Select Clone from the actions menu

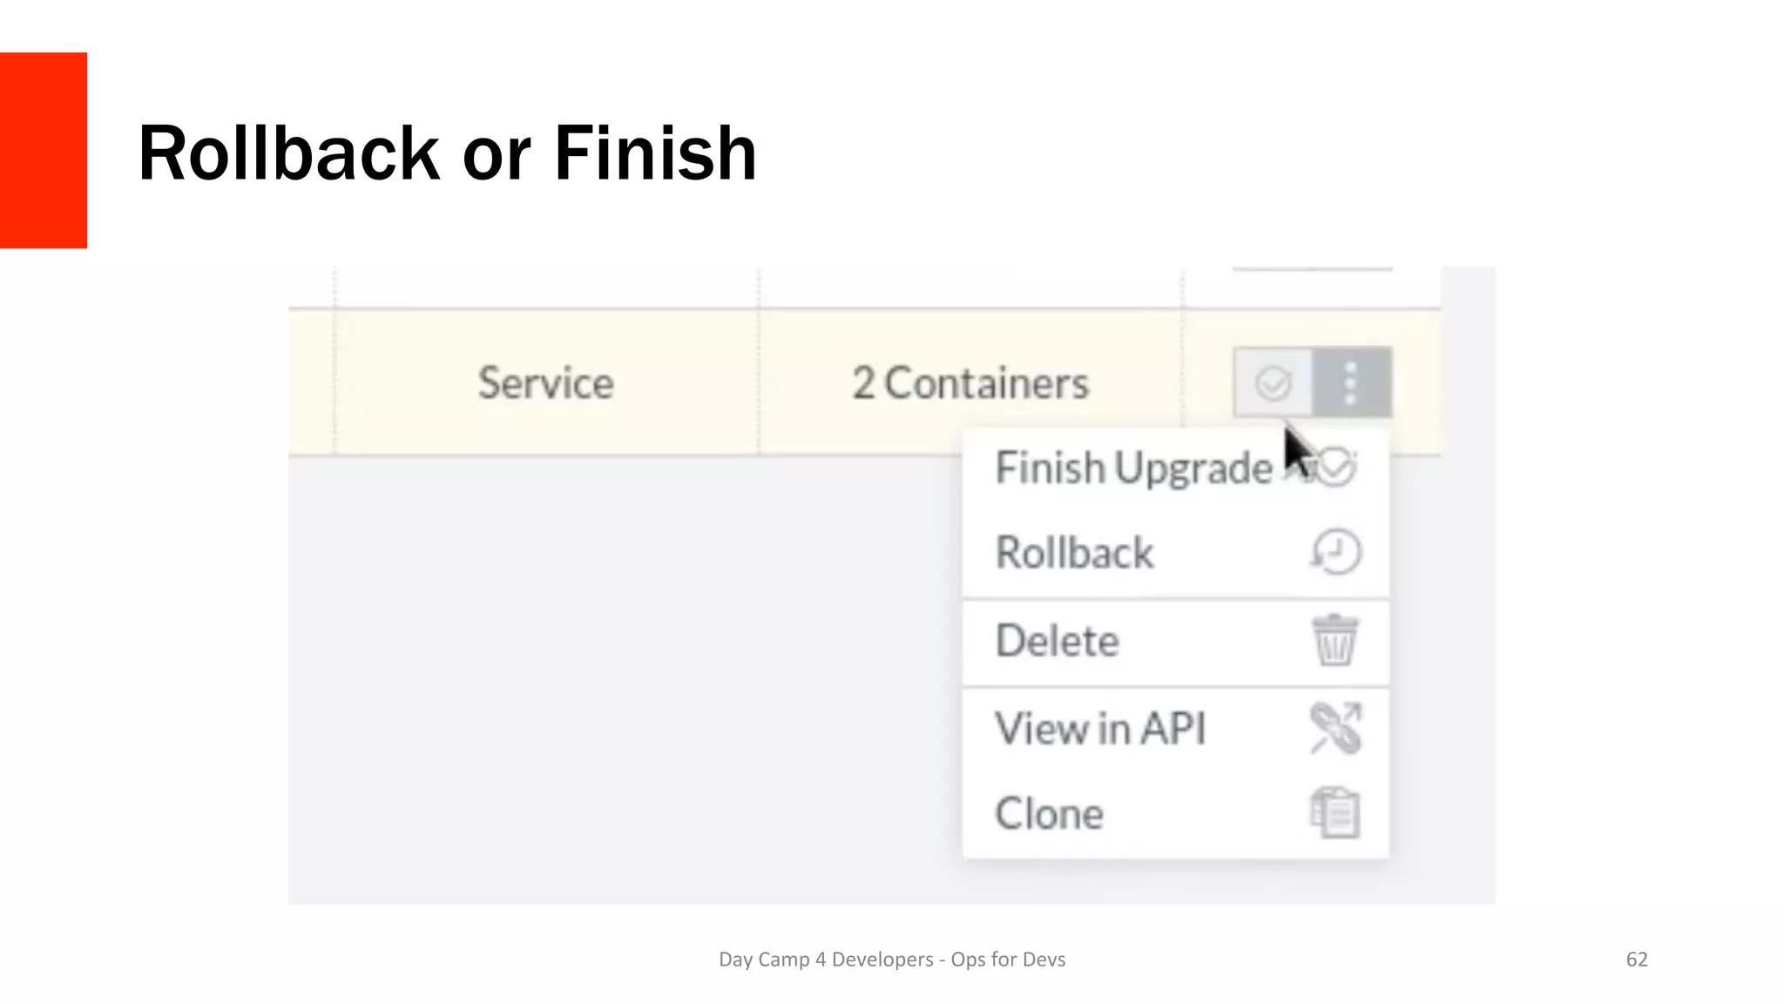[1049, 814]
